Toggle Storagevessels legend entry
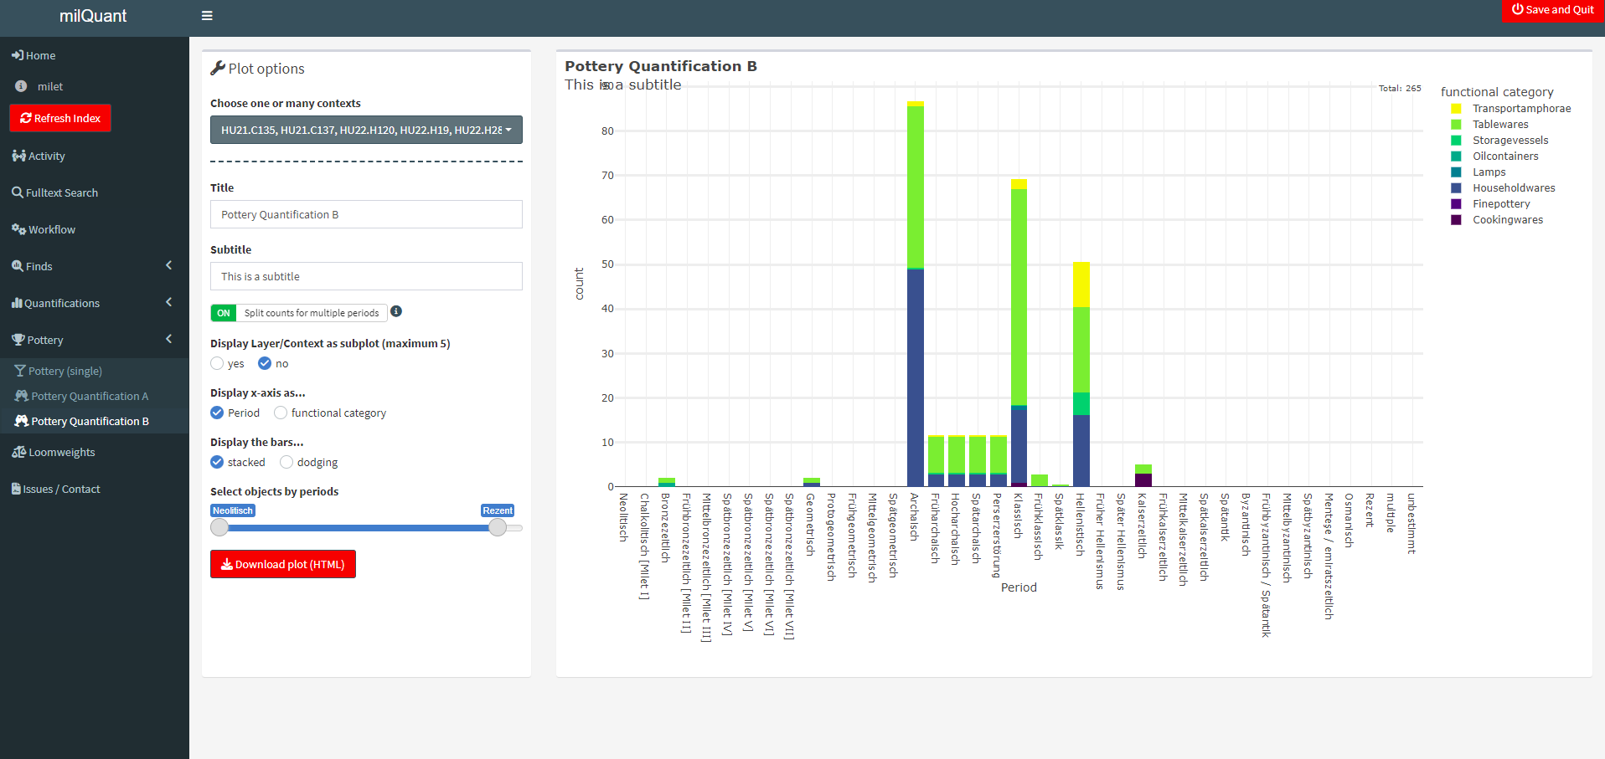Viewport: 1605px width, 759px height. tap(1510, 141)
